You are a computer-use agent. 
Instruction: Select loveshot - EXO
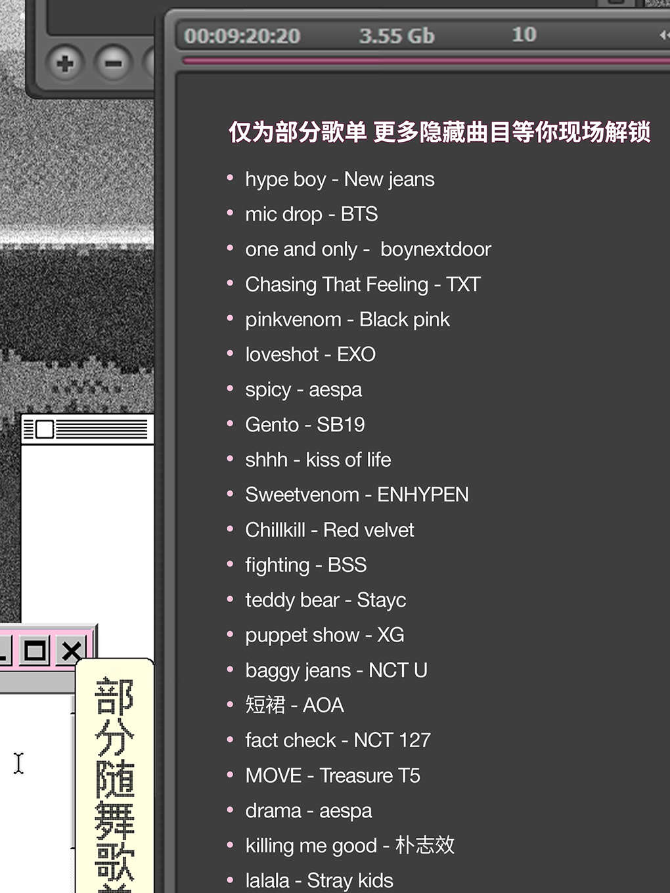[x=310, y=355]
